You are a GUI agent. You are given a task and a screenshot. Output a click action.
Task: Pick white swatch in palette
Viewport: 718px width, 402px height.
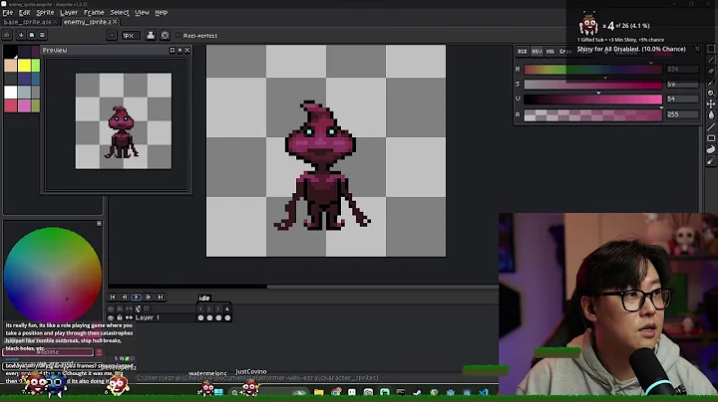11,93
